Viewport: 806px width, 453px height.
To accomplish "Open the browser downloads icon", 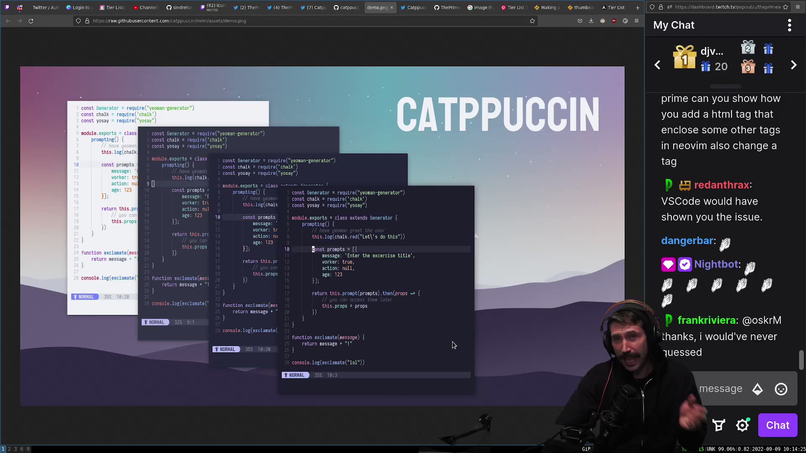I will pyautogui.click(x=591, y=21).
